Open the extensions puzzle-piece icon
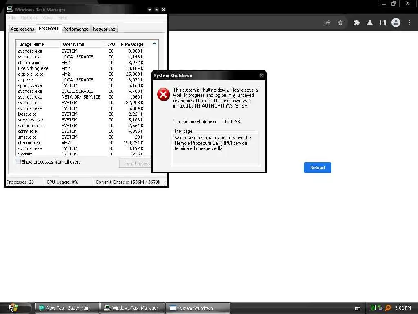 point(356,23)
